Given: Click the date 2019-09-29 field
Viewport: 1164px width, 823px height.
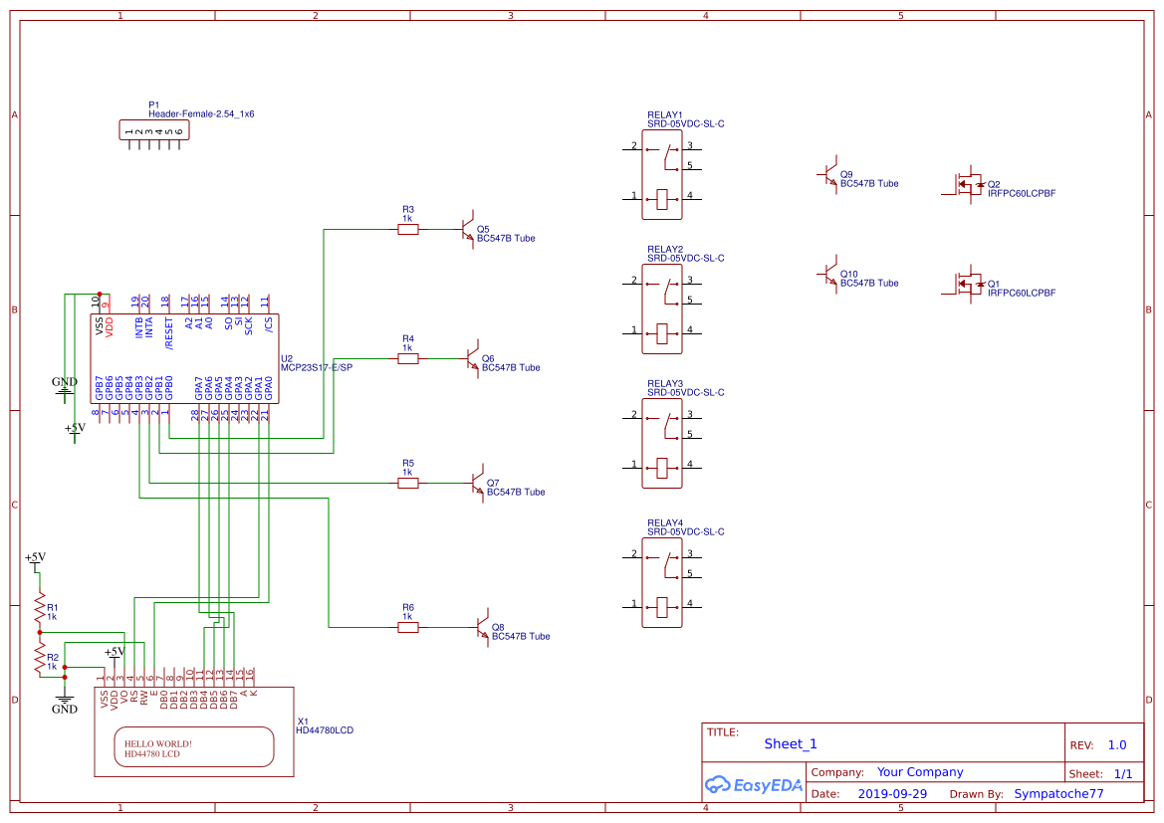Looking at the screenshot, I should tap(892, 794).
